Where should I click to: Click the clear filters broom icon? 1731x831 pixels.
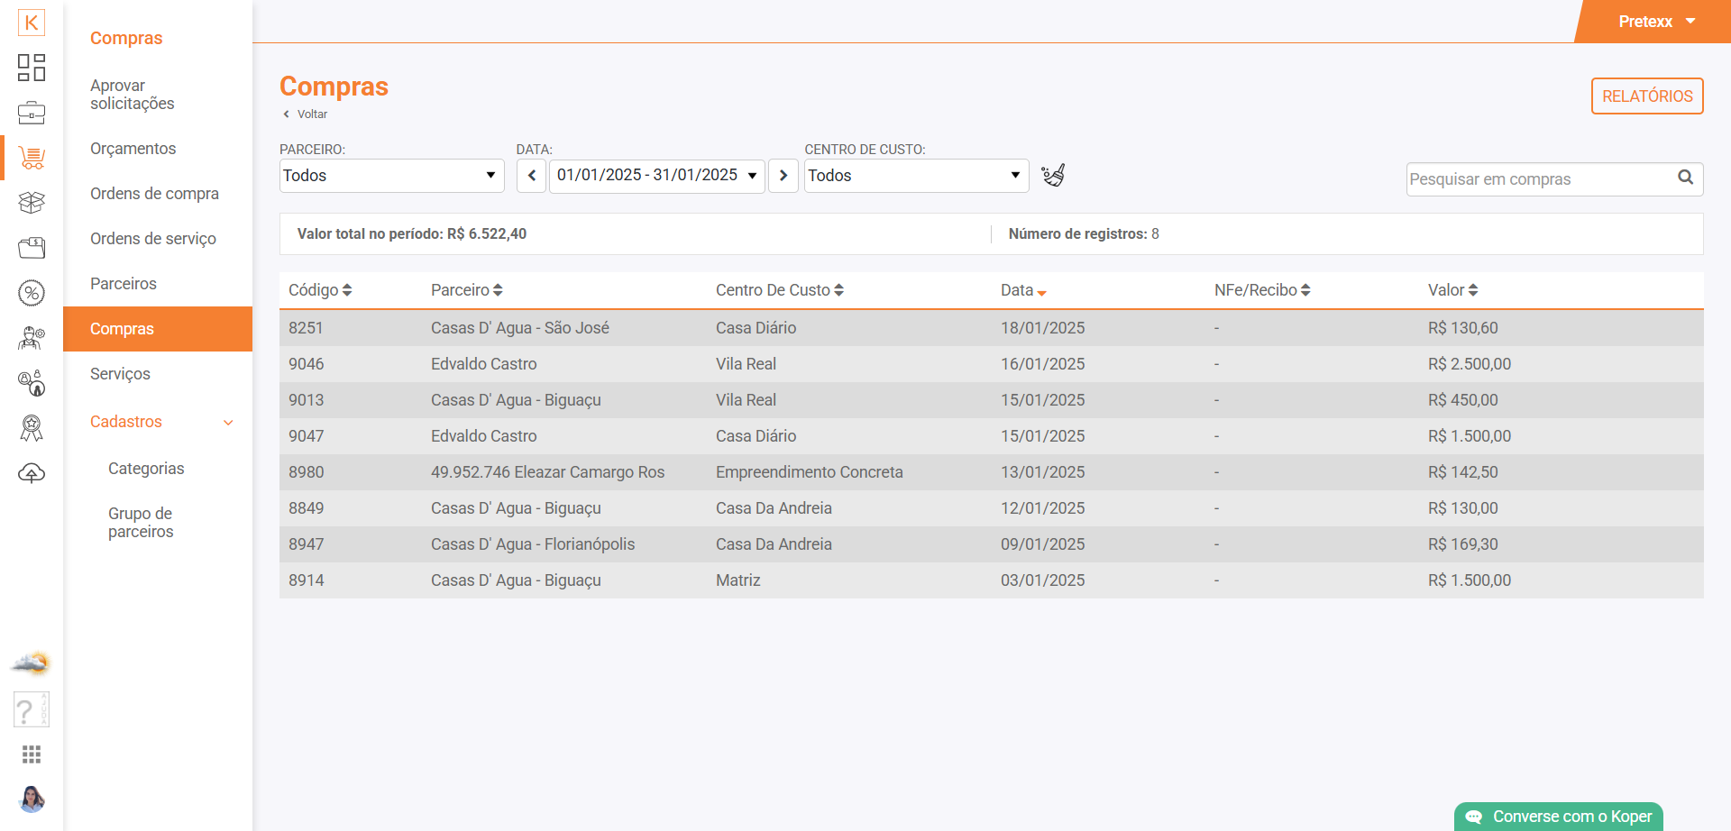[1053, 175]
